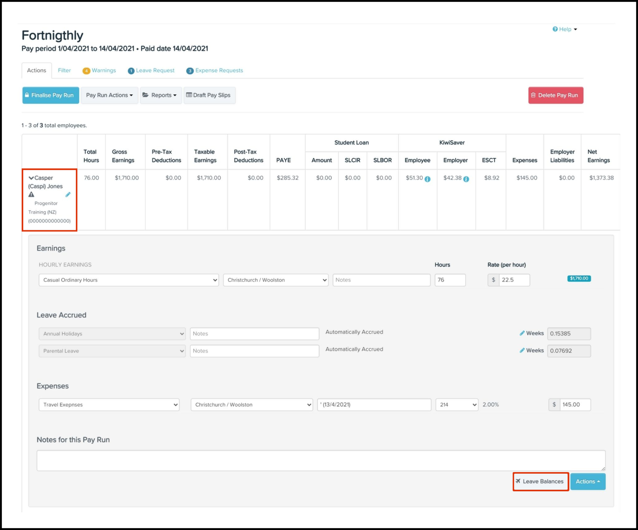Switch to the Expense Requests tab

pyautogui.click(x=219, y=71)
